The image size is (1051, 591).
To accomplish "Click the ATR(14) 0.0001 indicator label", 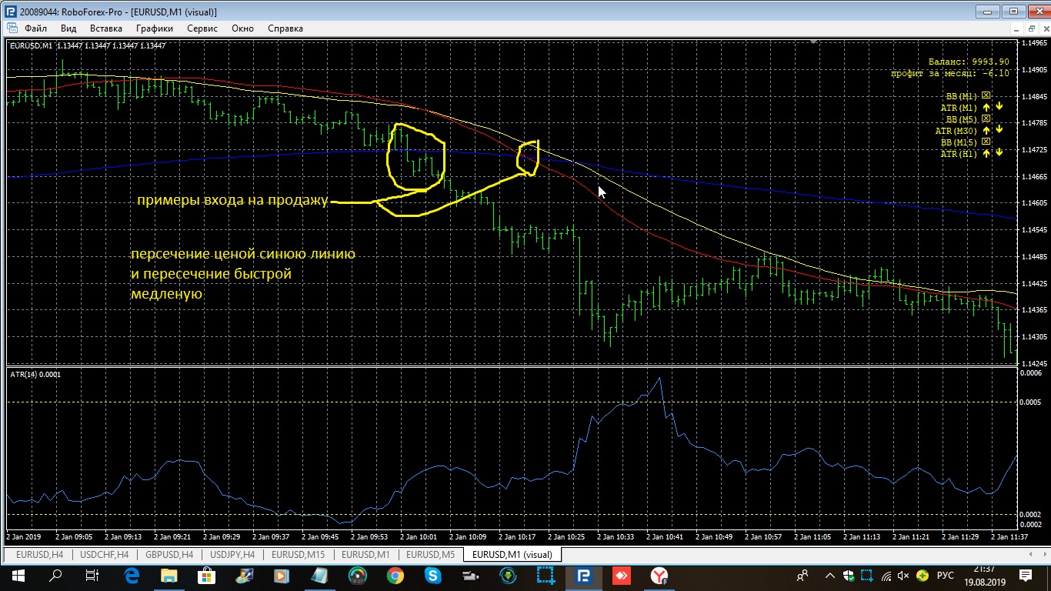I will point(35,375).
